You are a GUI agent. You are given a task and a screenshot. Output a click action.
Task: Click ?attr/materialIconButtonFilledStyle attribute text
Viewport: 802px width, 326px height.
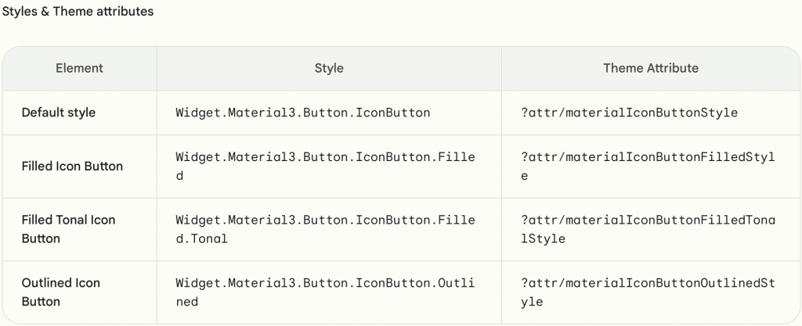[x=648, y=157]
